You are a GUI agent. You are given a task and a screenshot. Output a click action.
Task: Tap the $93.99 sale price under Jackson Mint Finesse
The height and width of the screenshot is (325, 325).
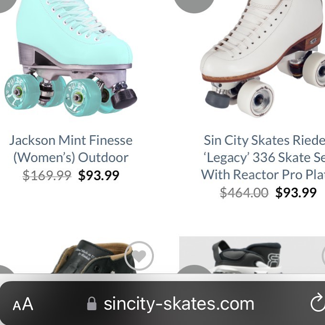coord(98,175)
